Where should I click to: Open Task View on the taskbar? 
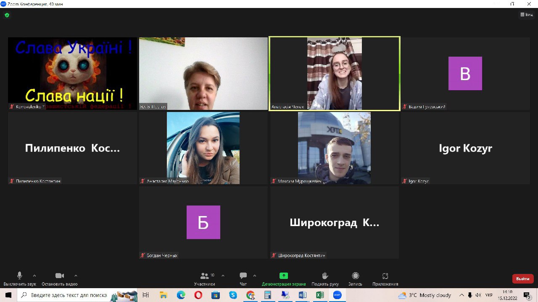click(x=146, y=295)
